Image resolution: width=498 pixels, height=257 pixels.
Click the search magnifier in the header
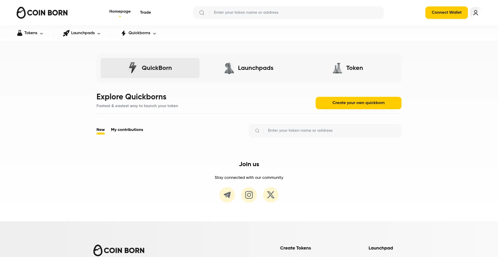tap(202, 12)
